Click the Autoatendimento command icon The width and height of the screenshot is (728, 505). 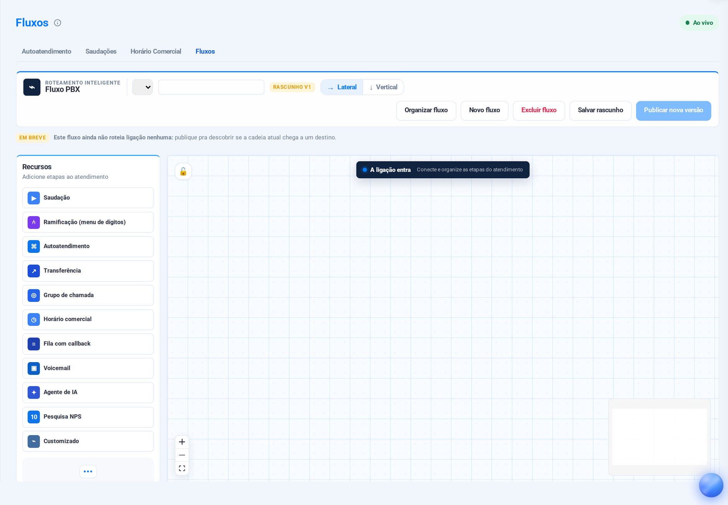(x=34, y=246)
